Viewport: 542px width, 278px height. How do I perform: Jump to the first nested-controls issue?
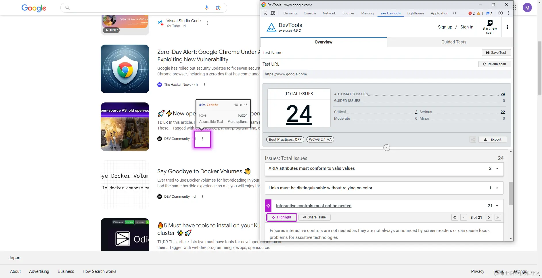pyautogui.click(x=455, y=218)
